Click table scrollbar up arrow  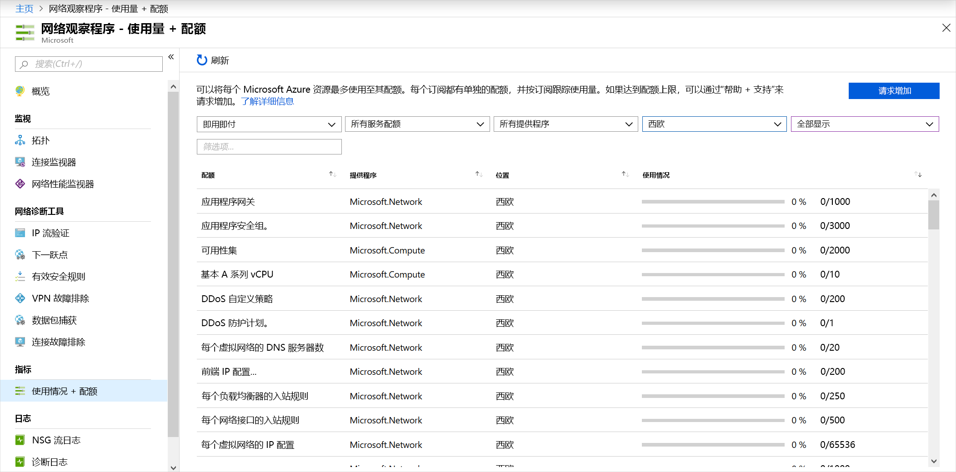(x=934, y=195)
